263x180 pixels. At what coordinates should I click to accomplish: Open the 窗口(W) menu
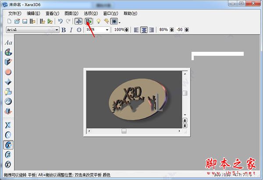click(x=110, y=14)
